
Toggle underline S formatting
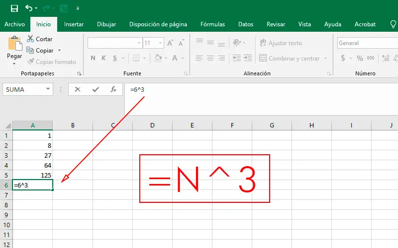[x=115, y=58]
